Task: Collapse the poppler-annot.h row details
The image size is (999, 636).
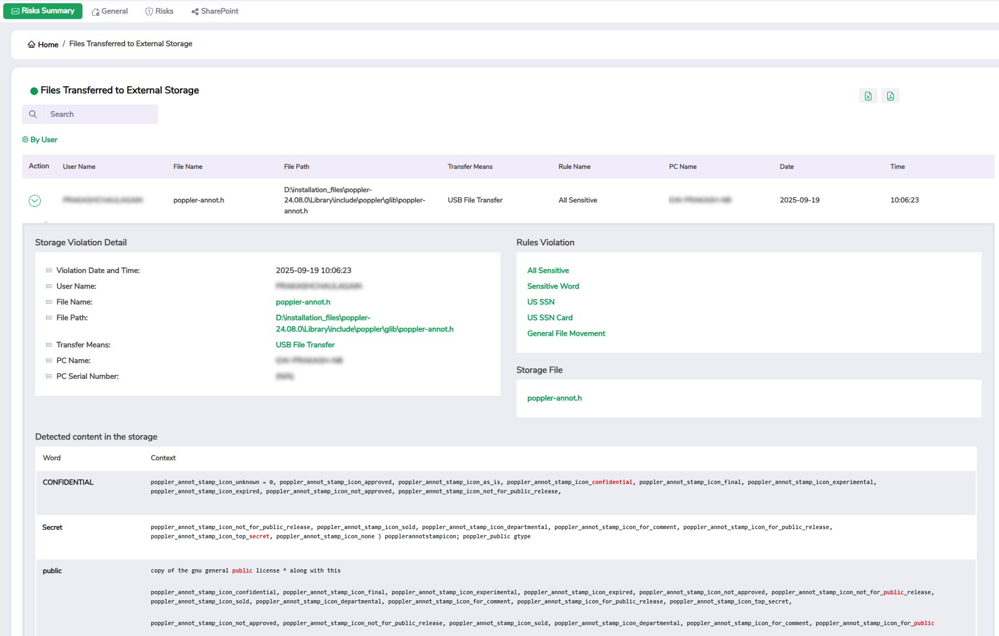Action: coord(34,201)
